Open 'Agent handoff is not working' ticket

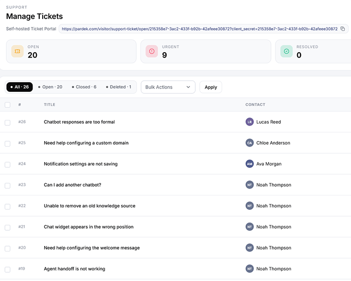[x=75, y=269]
